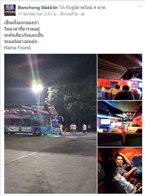Viewport: 145px width, 196px height.
Task: Open the large night bus photo
Action: click(x=50, y=124)
